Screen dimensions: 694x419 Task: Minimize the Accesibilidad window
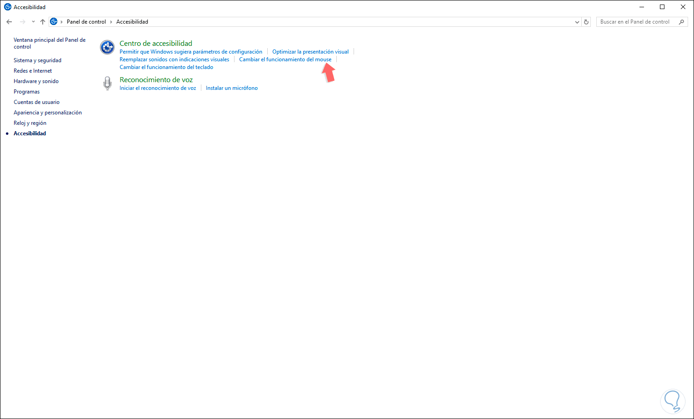pyautogui.click(x=642, y=7)
